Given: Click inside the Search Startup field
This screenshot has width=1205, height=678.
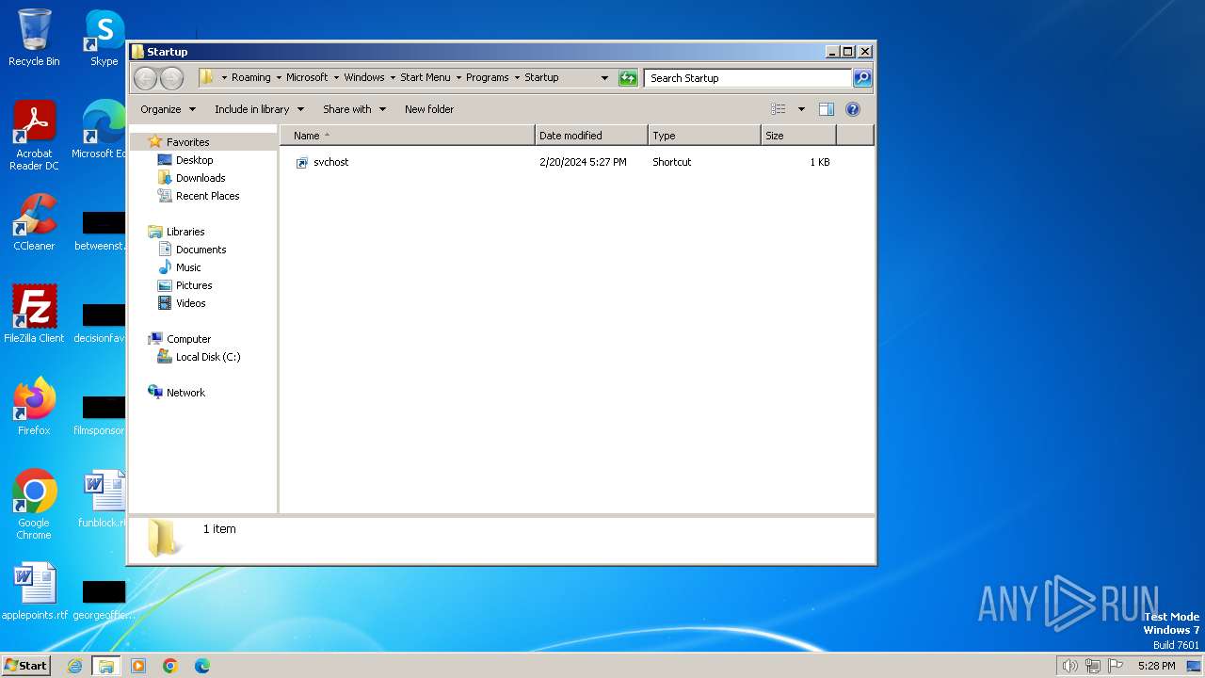Looking at the screenshot, I should point(748,78).
